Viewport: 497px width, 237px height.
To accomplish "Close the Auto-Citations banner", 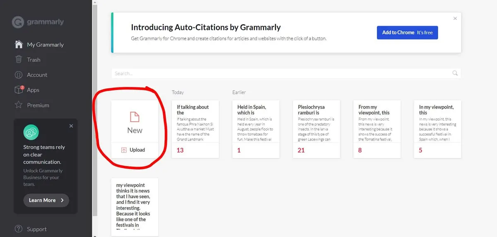I will tap(455, 19).
